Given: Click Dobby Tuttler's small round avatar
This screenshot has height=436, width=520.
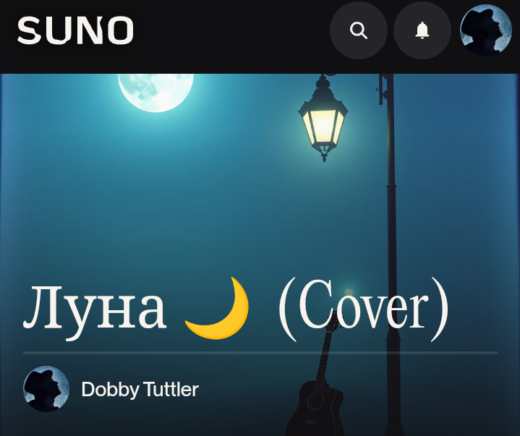Looking at the screenshot, I should (x=46, y=389).
